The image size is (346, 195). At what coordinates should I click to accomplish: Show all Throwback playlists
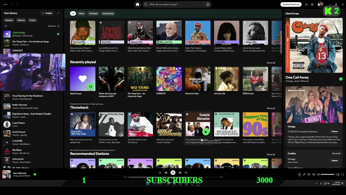click(271, 108)
